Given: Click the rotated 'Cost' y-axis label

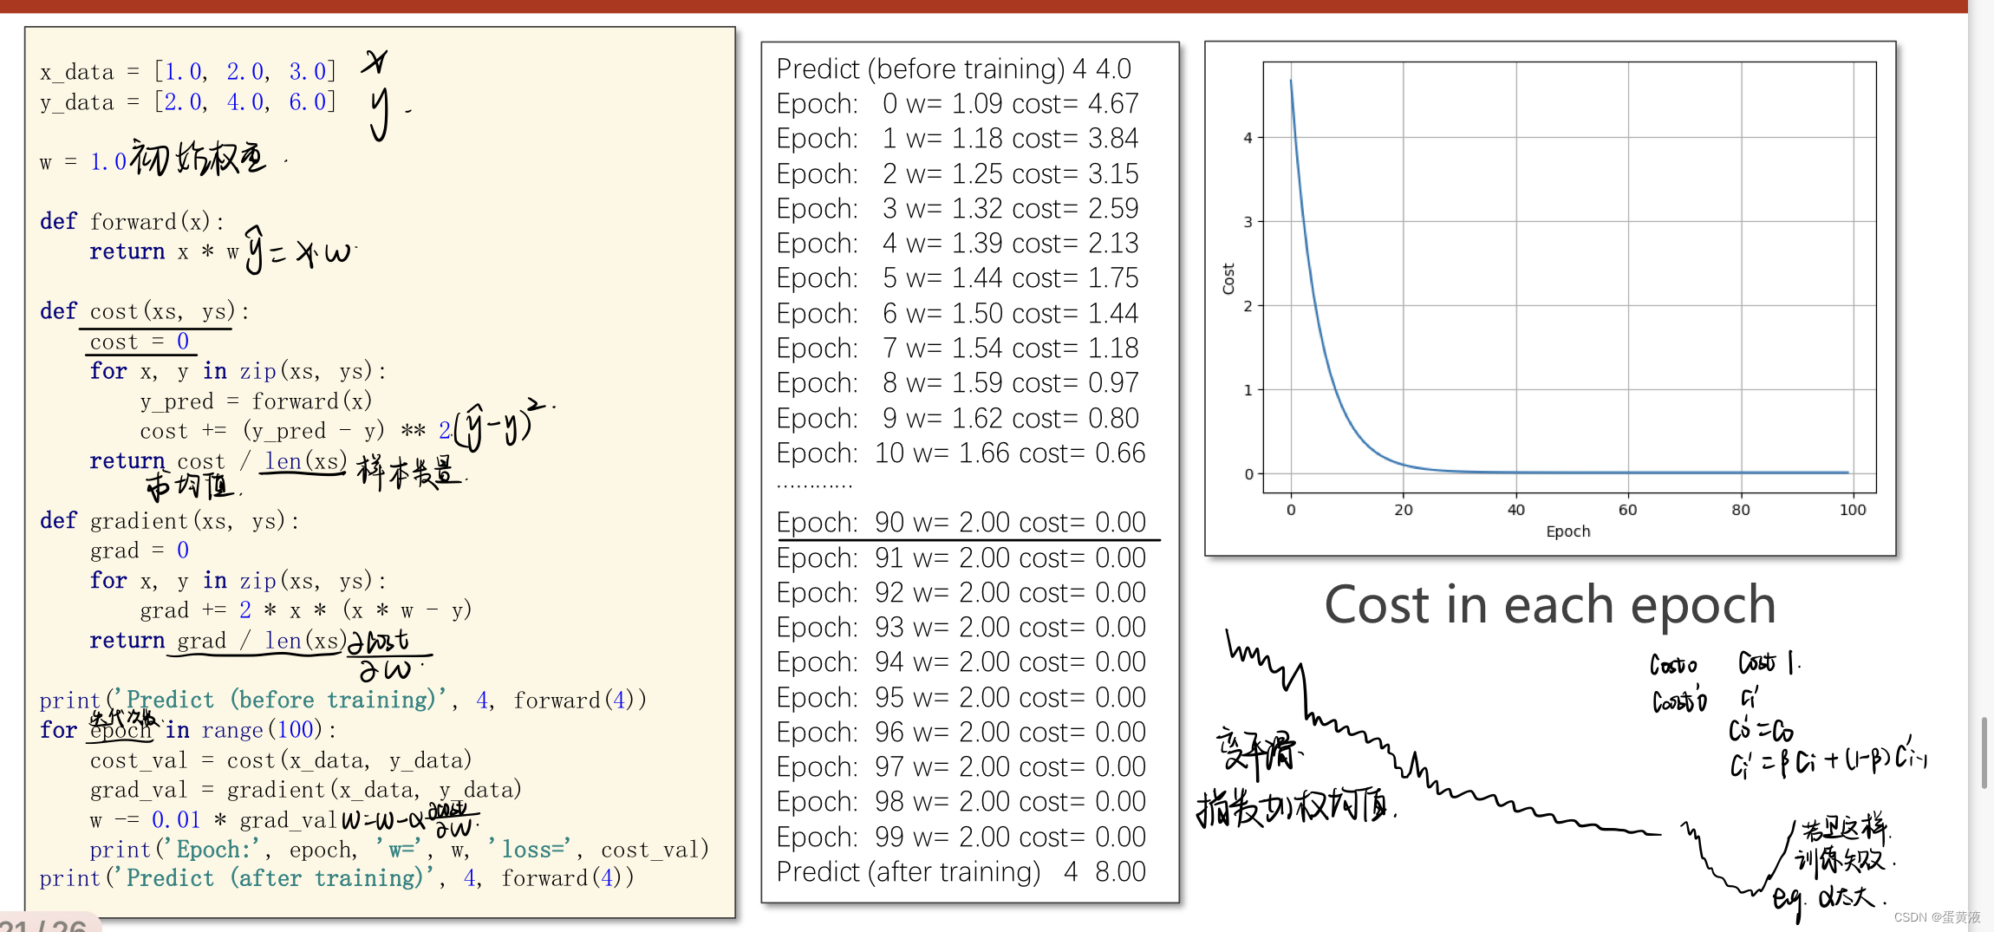Looking at the screenshot, I should pos(1228,279).
